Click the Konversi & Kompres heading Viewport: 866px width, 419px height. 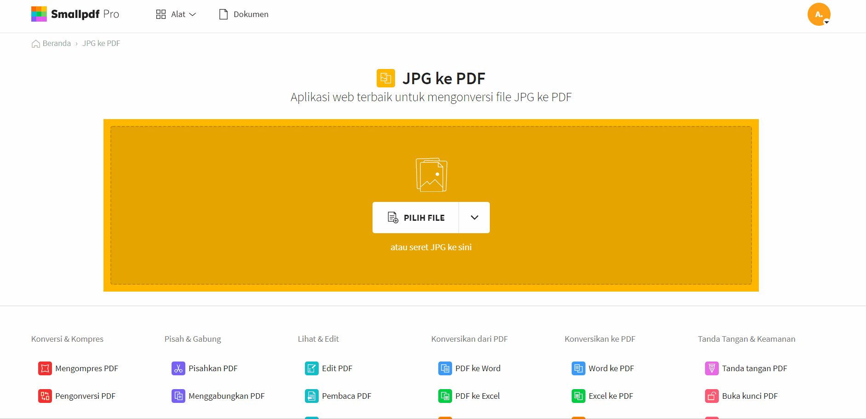click(67, 339)
